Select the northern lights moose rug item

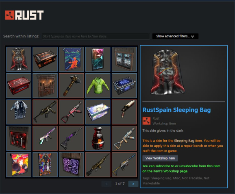(x=72, y=59)
